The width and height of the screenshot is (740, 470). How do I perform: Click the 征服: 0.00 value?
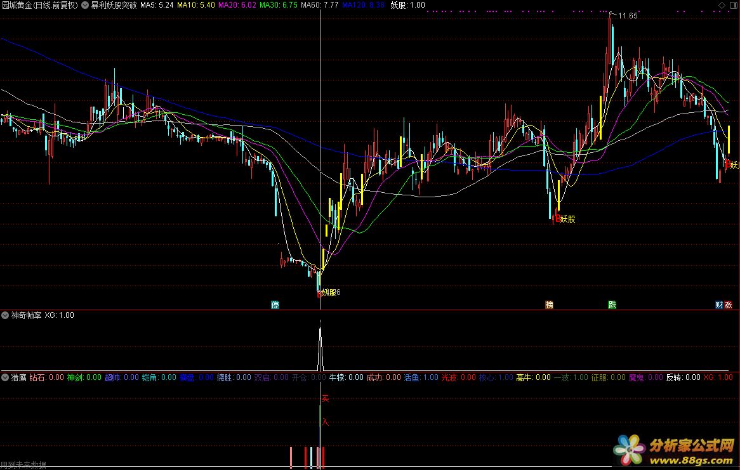pos(609,377)
